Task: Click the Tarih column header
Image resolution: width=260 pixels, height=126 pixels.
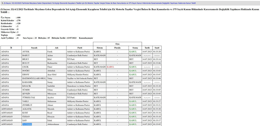Action: tap(147, 48)
